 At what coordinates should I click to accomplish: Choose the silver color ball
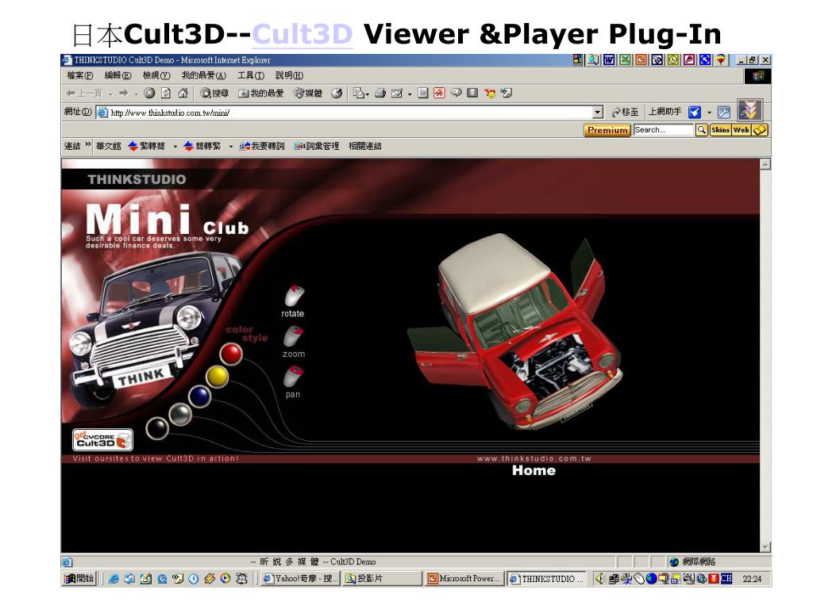180,414
